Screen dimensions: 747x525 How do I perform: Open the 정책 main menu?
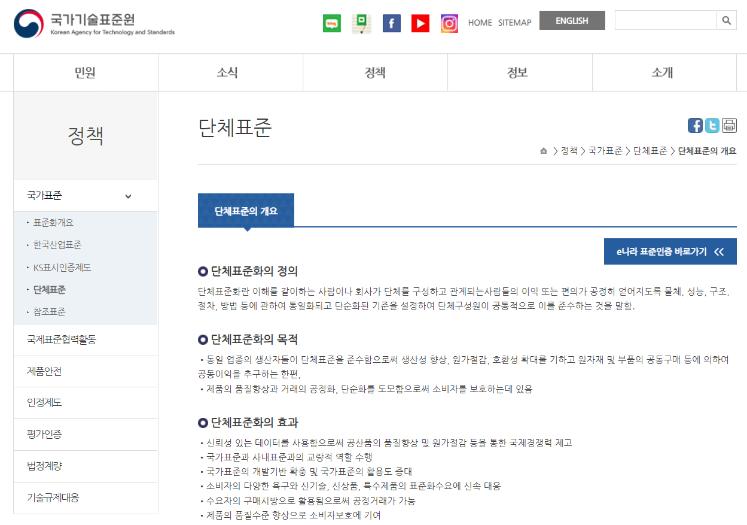click(375, 72)
